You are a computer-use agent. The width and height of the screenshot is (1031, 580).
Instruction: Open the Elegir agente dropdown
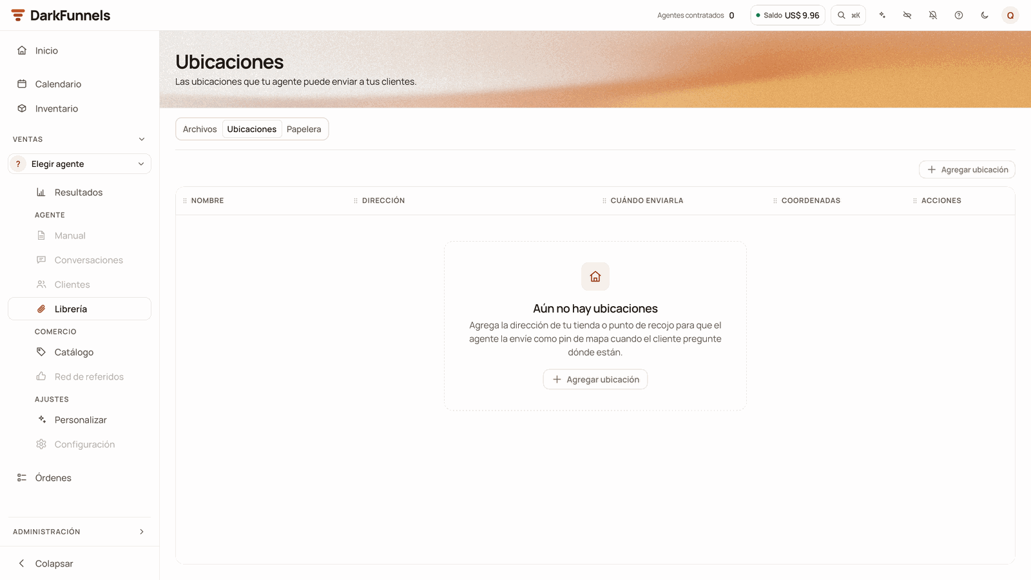pos(79,164)
